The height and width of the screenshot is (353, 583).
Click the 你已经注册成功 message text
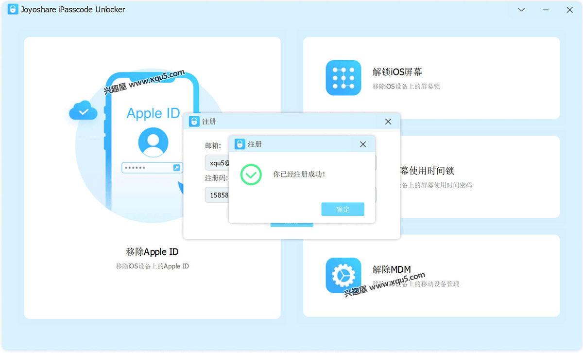[299, 174]
